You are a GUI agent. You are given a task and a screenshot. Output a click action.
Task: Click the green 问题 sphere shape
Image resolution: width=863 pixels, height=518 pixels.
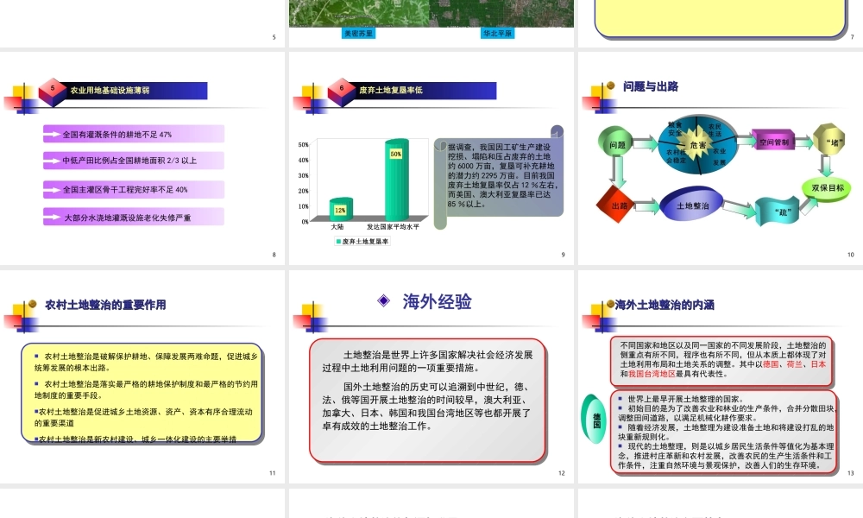(x=615, y=142)
